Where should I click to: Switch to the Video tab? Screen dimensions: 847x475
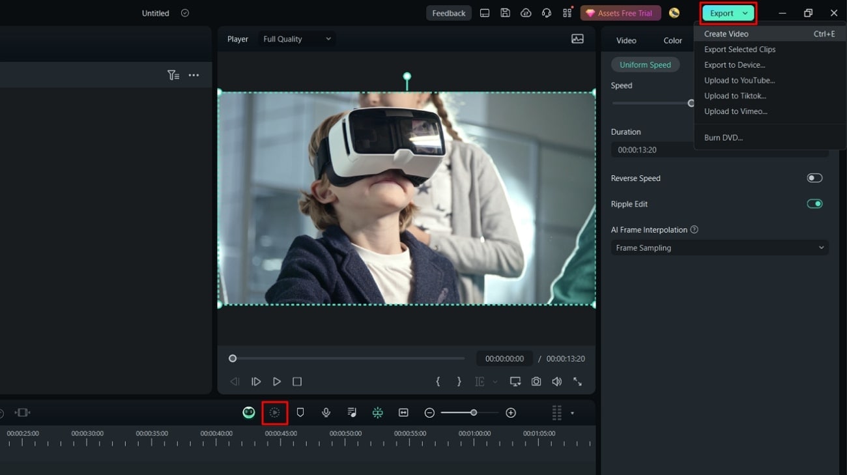626,40
